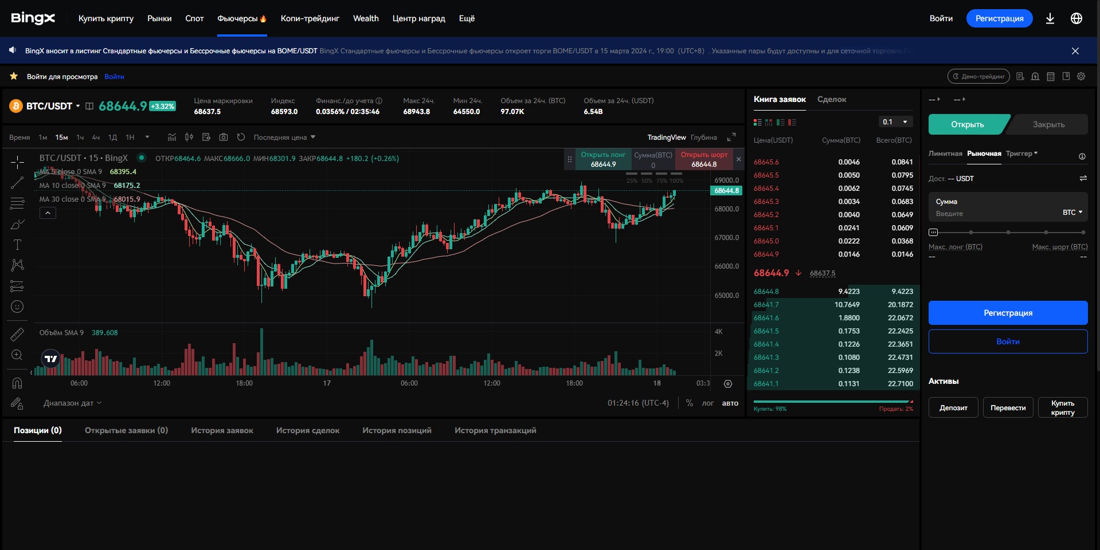This screenshot has height=550, width=1100.
Task: Open the Trigger order type dropdown
Action: 1021,154
